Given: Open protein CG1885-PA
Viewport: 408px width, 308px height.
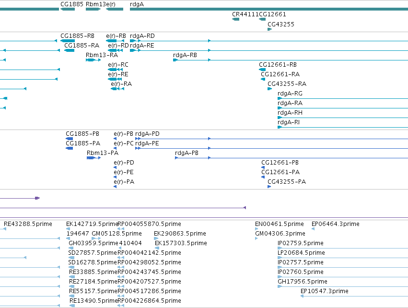Looking at the screenshot, I should (x=83, y=143).
